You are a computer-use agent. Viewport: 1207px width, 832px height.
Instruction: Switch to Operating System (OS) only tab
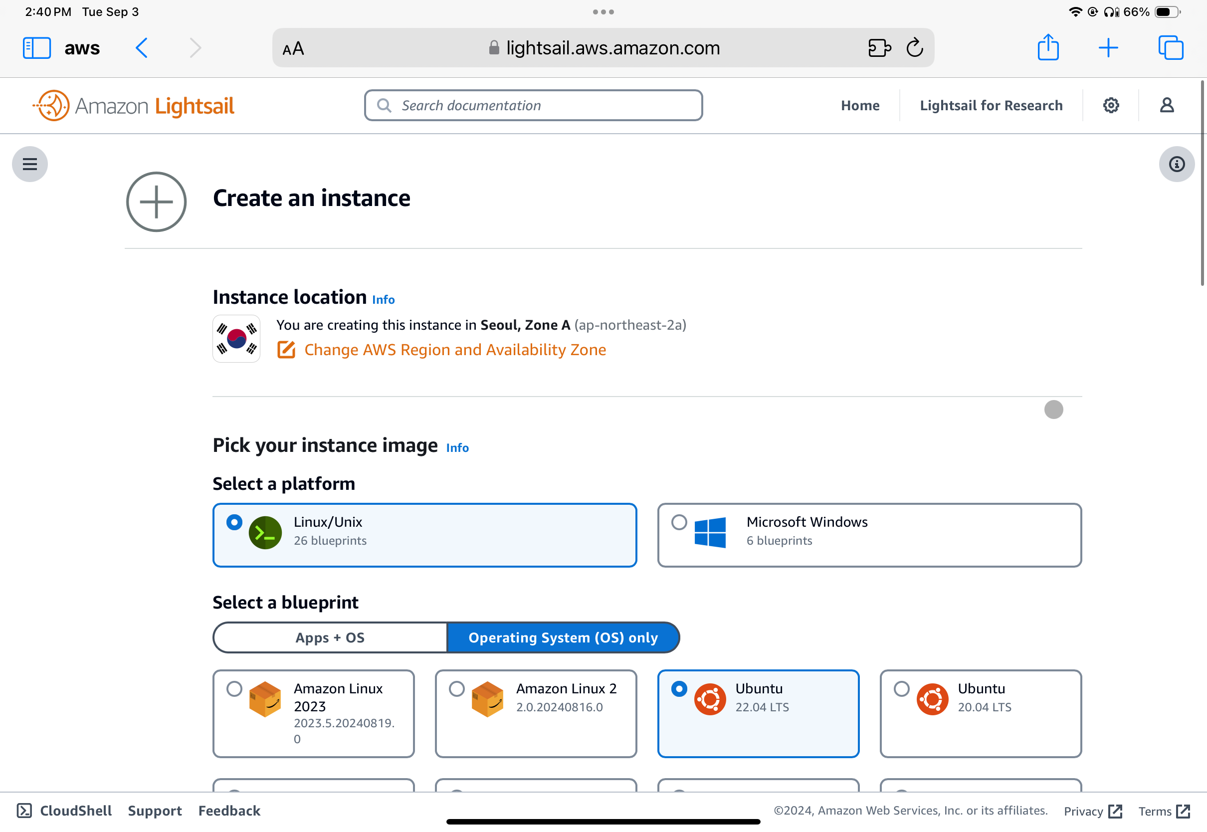(x=564, y=637)
